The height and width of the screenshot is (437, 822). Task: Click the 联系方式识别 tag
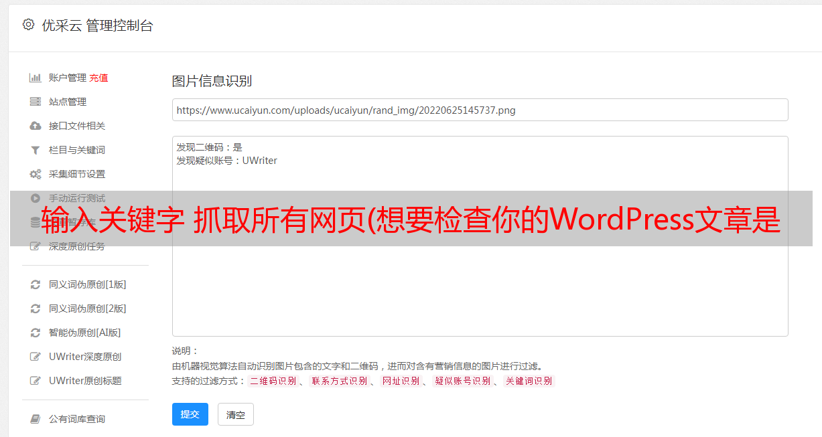pos(340,381)
